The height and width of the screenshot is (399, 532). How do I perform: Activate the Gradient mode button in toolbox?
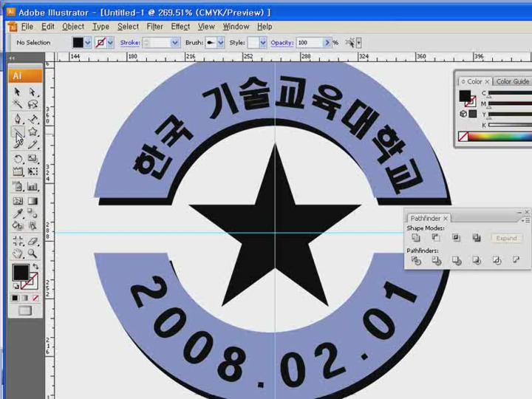click(25, 299)
